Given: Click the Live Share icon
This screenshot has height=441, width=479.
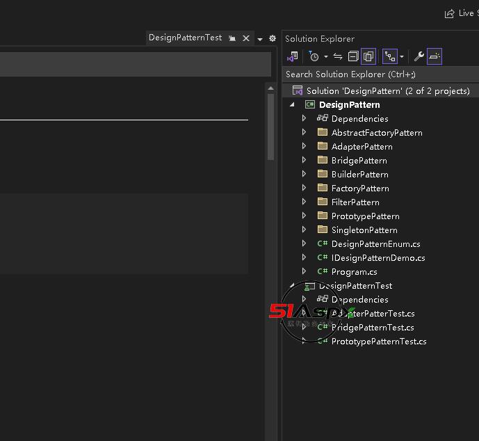Looking at the screenshot, I should click(450, 13).
